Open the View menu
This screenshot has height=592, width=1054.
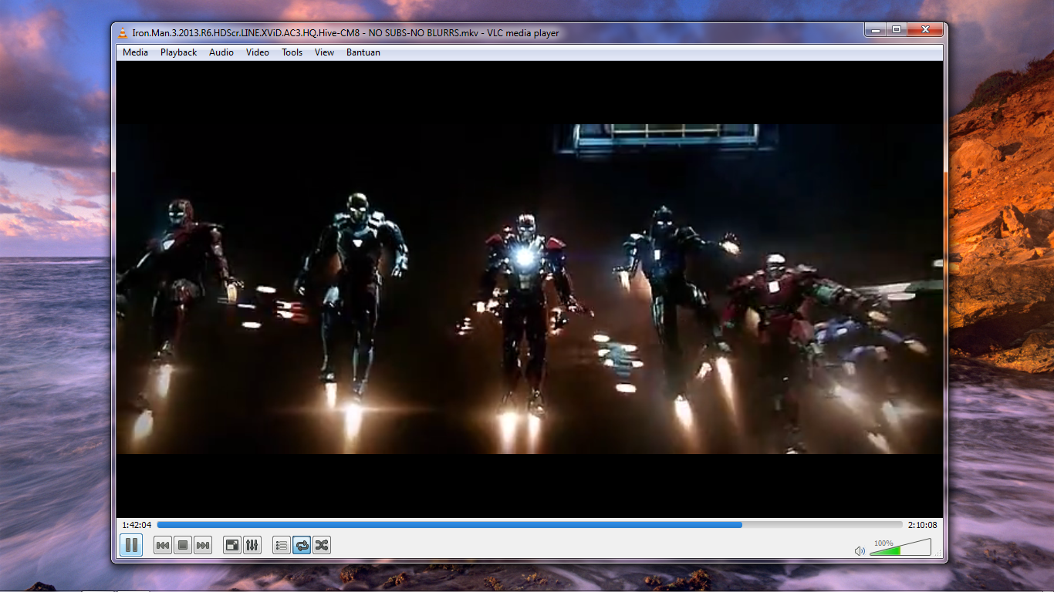pos(324,52)
